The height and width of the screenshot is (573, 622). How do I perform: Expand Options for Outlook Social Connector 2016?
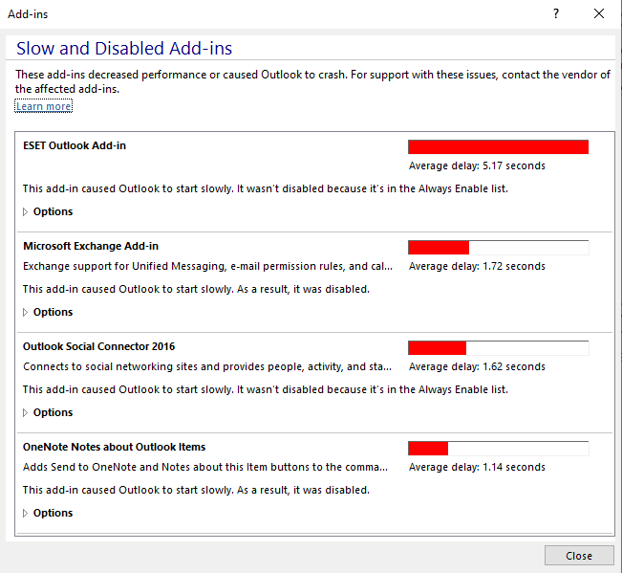48,412
